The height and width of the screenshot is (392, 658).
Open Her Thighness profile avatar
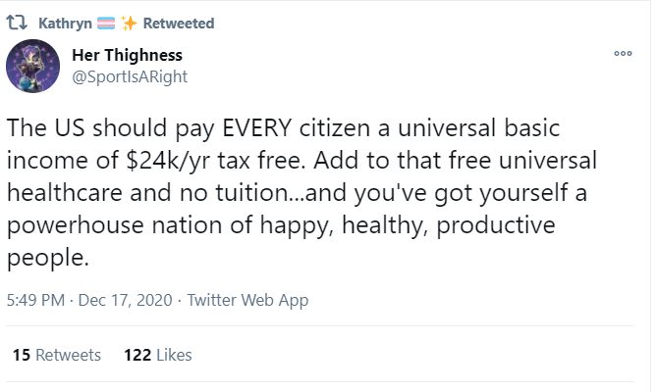point(32,66)
